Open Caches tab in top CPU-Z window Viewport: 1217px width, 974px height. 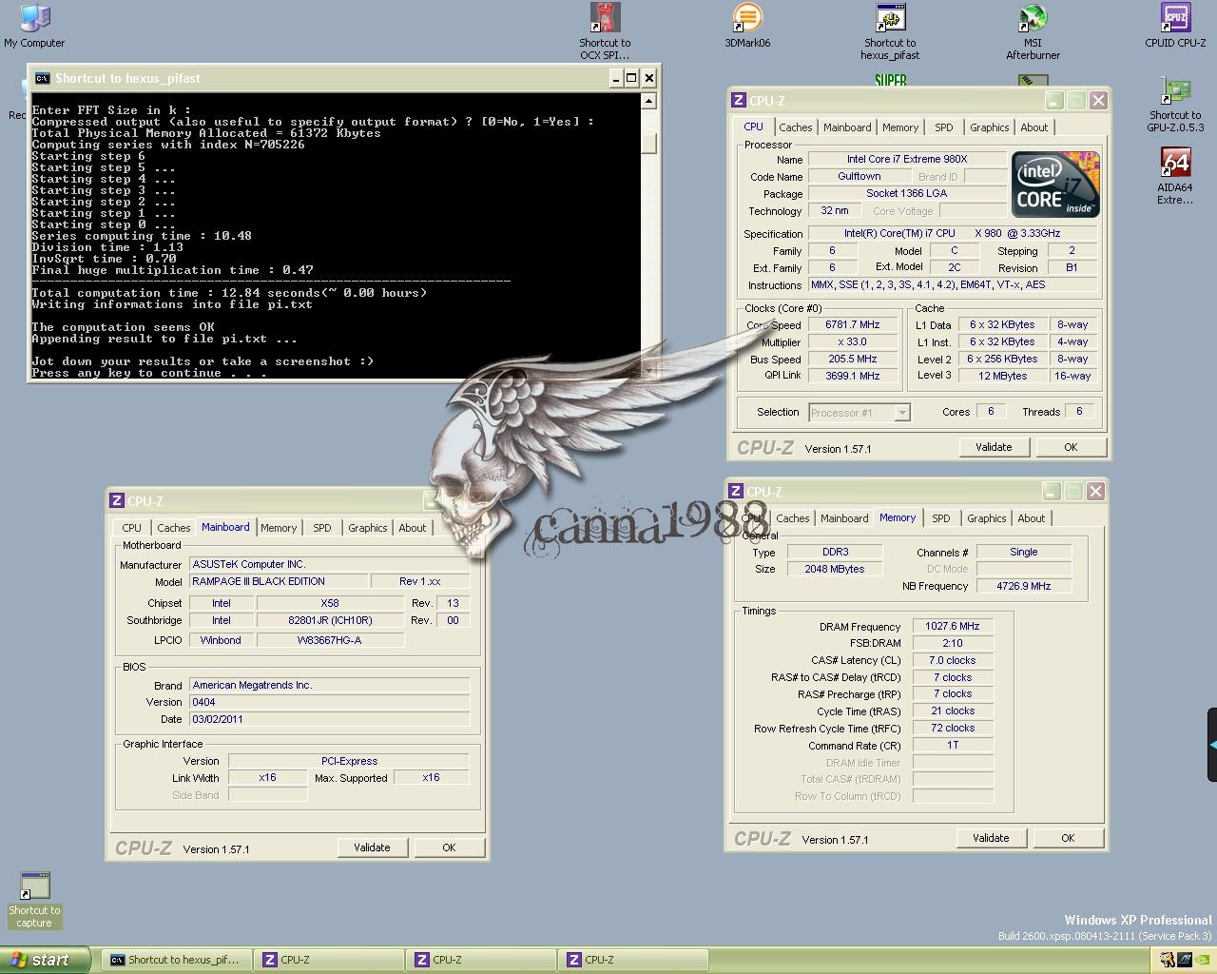796,127
